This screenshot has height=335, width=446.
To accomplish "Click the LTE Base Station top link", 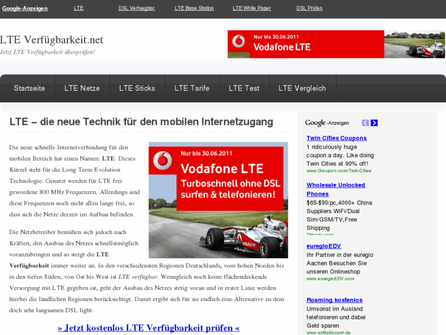I will [194, 8].
